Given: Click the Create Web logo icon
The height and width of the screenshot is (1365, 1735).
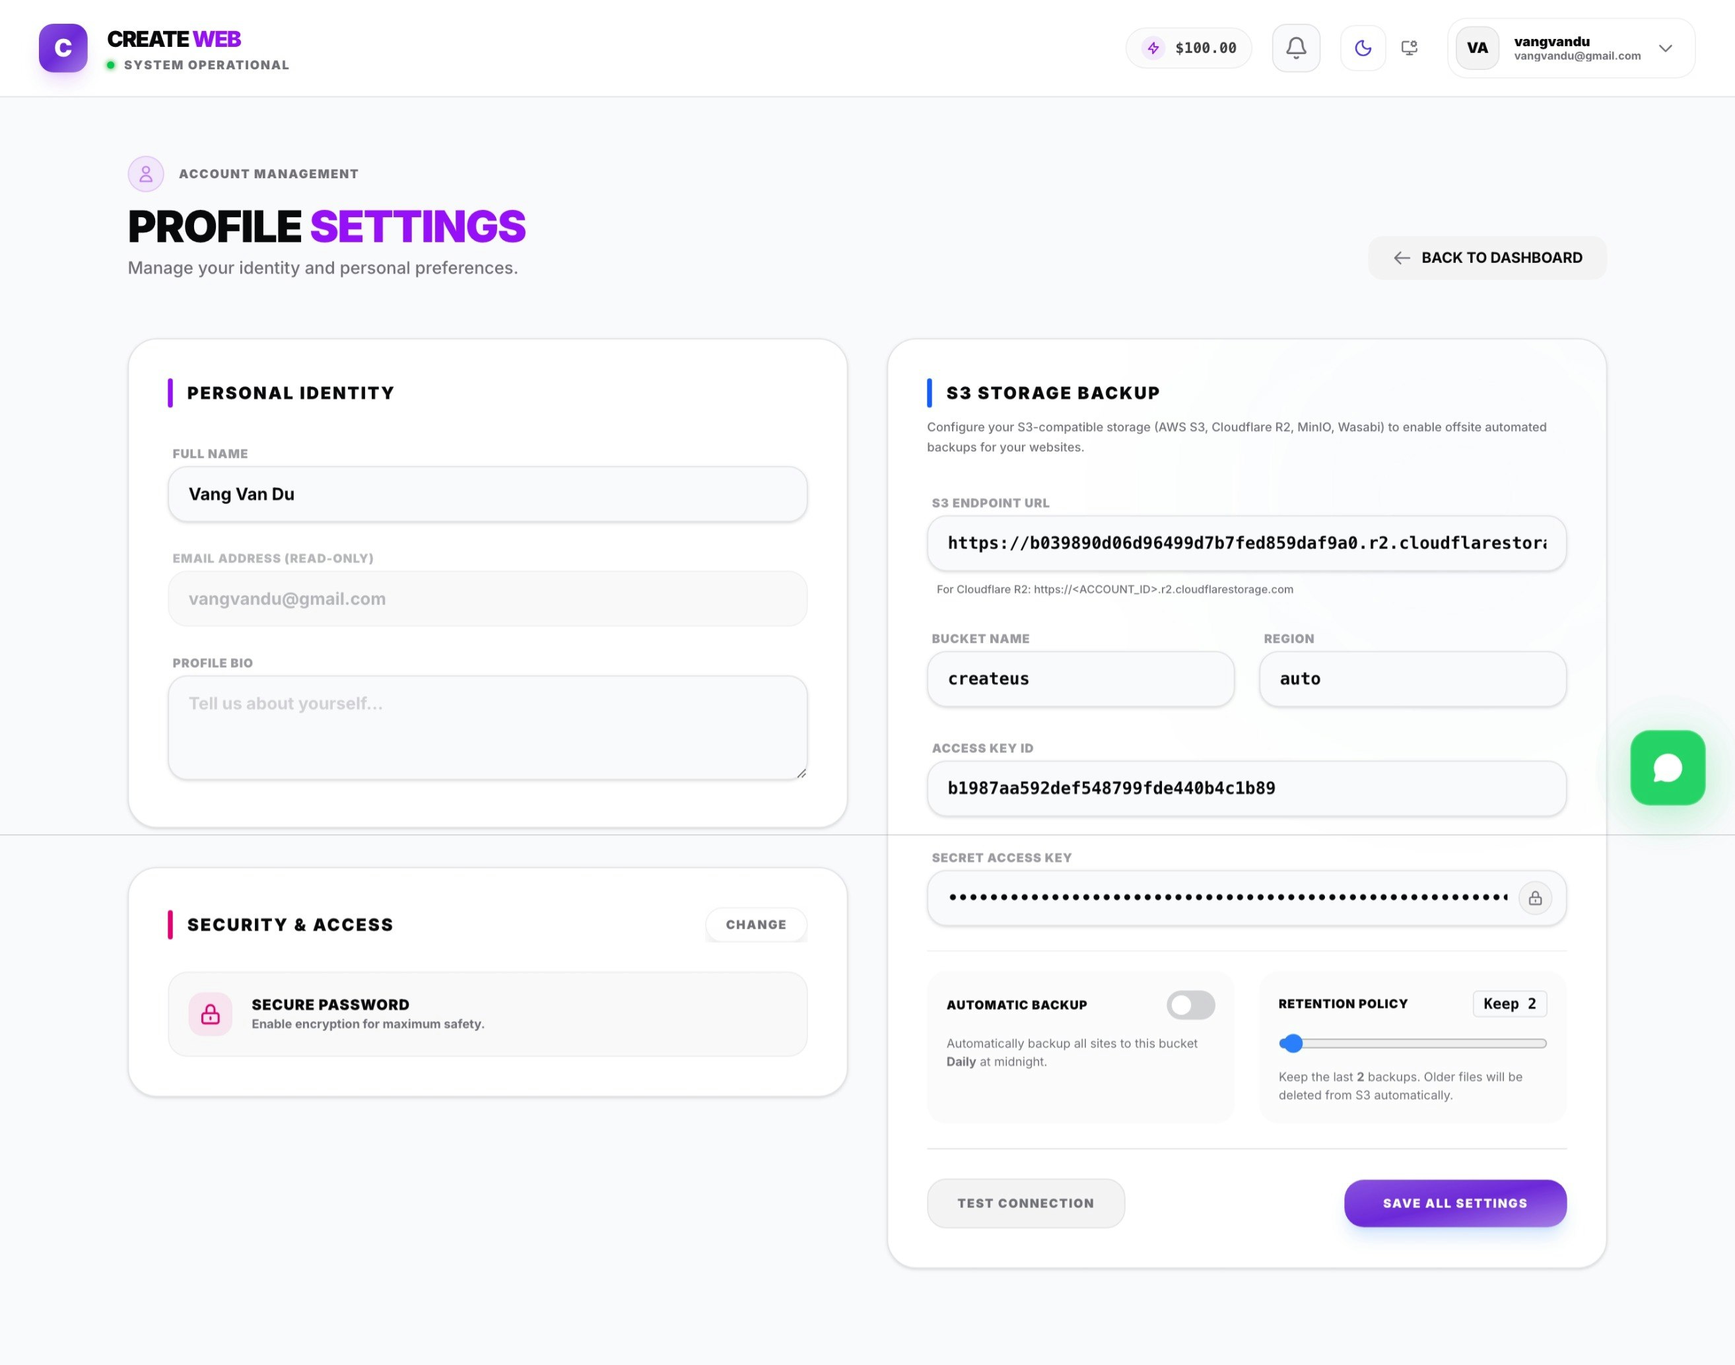Looking at the screenshot, I should pyautogui.click(x=63, y=48).
